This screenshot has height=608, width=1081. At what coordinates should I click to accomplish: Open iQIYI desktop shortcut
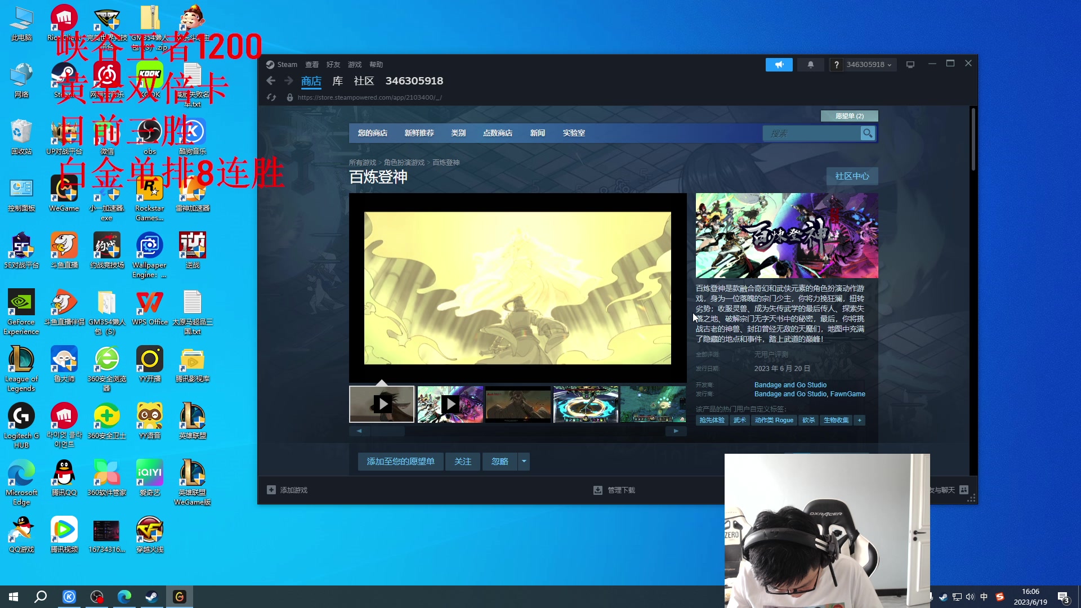pyautogui.click(x=150, y=479)
